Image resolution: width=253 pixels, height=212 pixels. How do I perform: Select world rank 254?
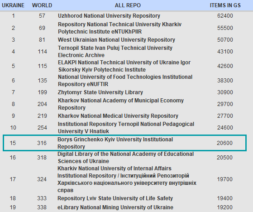coord(42,128)
